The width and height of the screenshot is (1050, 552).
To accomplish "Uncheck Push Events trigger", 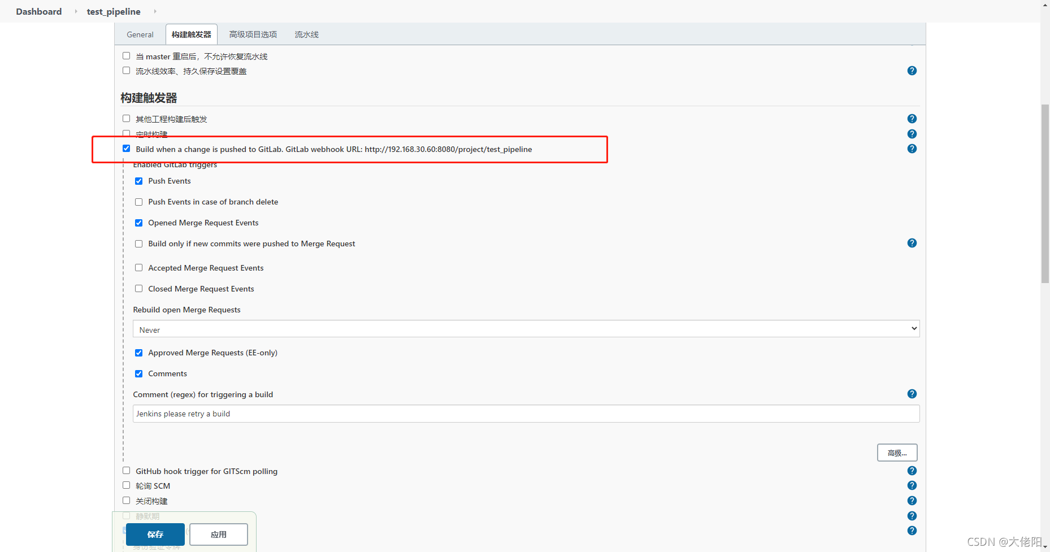I will (138, 181).
